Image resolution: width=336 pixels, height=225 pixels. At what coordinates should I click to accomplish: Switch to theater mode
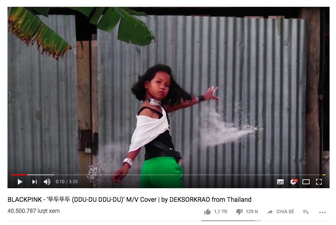point(306,182)
